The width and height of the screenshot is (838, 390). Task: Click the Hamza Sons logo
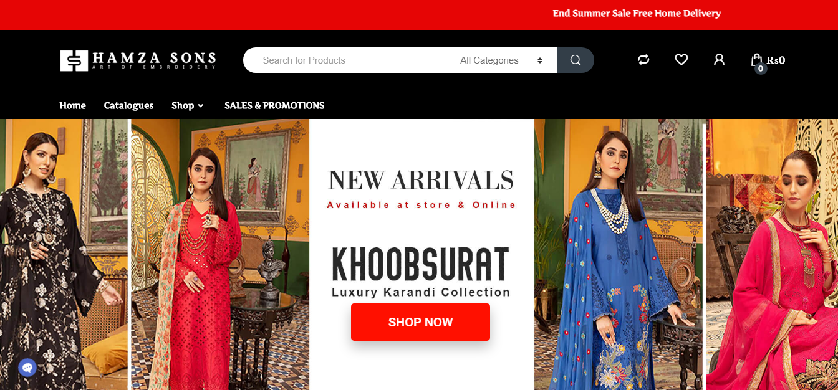[x=138, y=60]
